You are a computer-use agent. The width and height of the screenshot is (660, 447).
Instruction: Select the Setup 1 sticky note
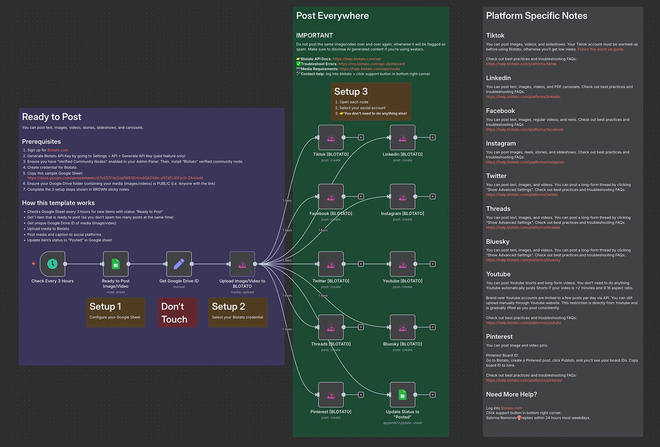[x=115, y=312]
